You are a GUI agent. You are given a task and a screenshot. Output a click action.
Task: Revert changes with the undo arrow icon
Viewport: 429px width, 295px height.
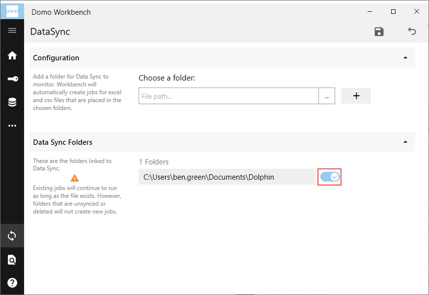click(412, 31)
